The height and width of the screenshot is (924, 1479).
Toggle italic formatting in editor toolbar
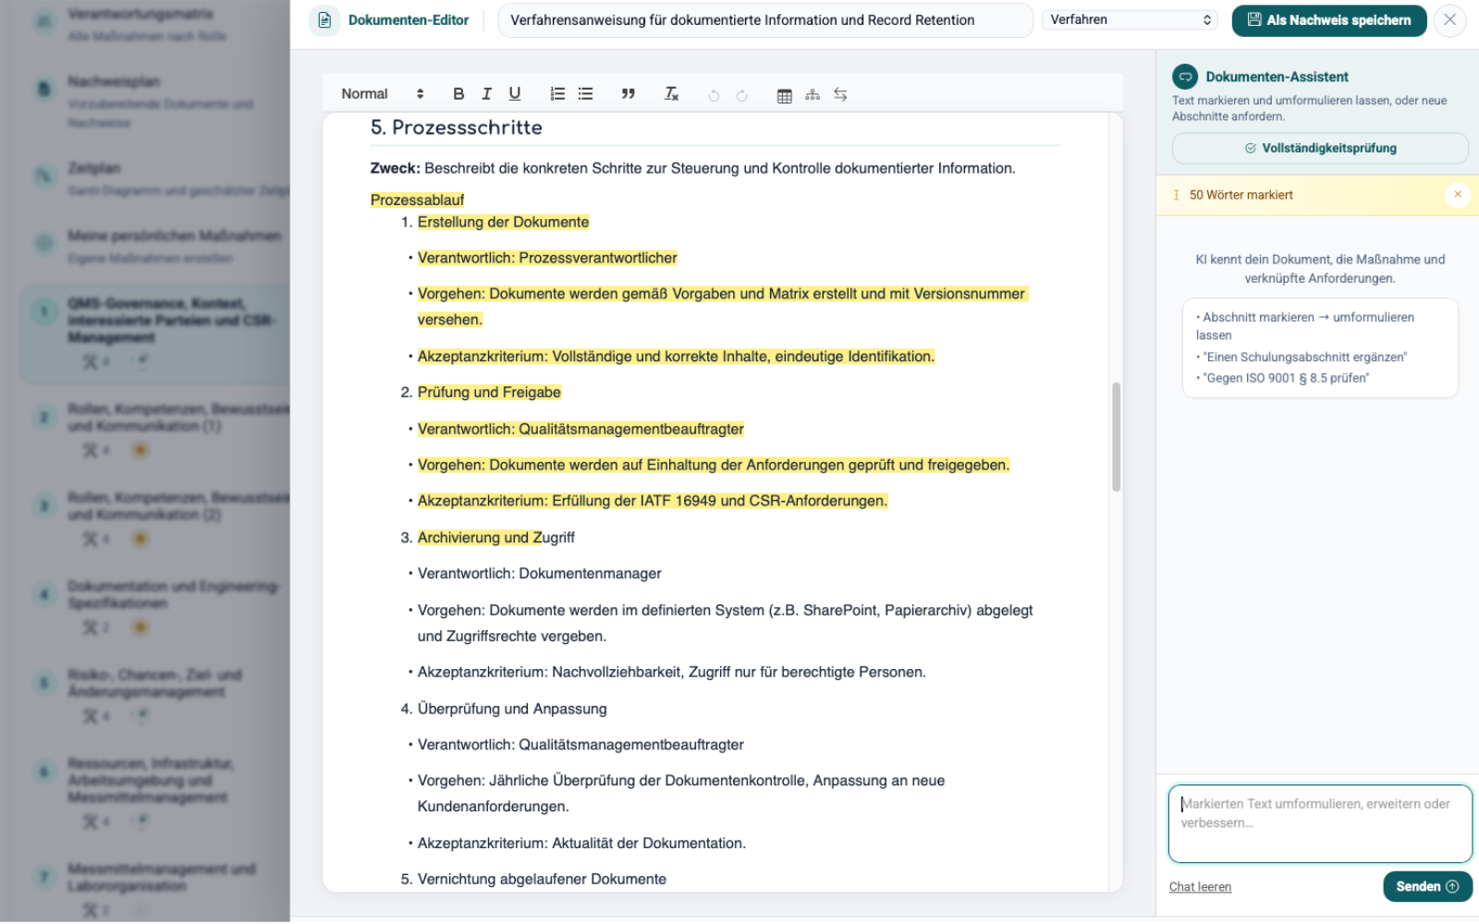tap(486, 93)
